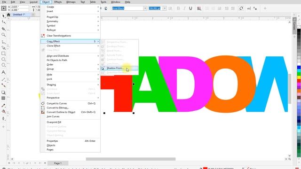Open text alignment options
This screenshot has height=169, width=301.
click(x=199, y=8)
